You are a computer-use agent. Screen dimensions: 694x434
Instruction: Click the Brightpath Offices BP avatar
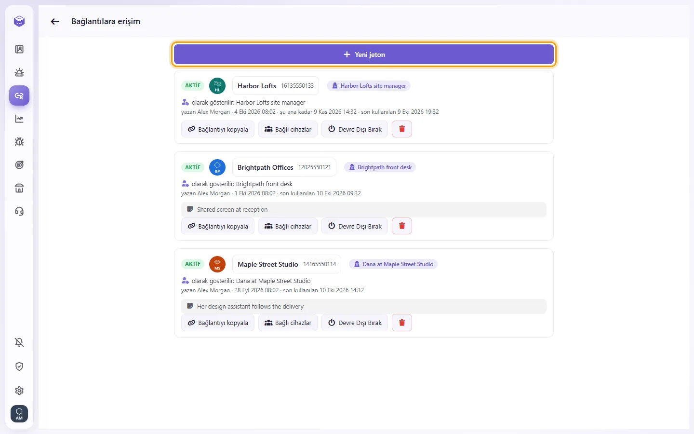click(x=217, y=167)
